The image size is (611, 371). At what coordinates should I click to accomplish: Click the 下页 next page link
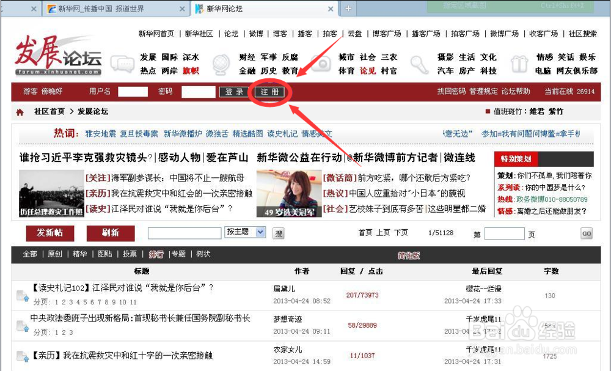(x=401, y=233)
